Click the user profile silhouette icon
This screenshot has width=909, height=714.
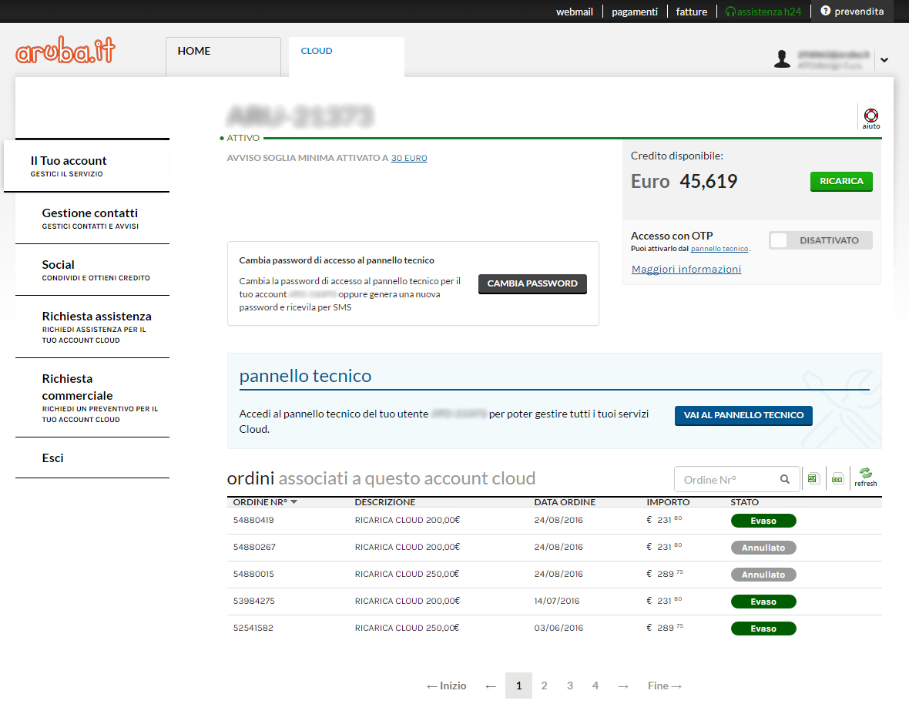782,59
